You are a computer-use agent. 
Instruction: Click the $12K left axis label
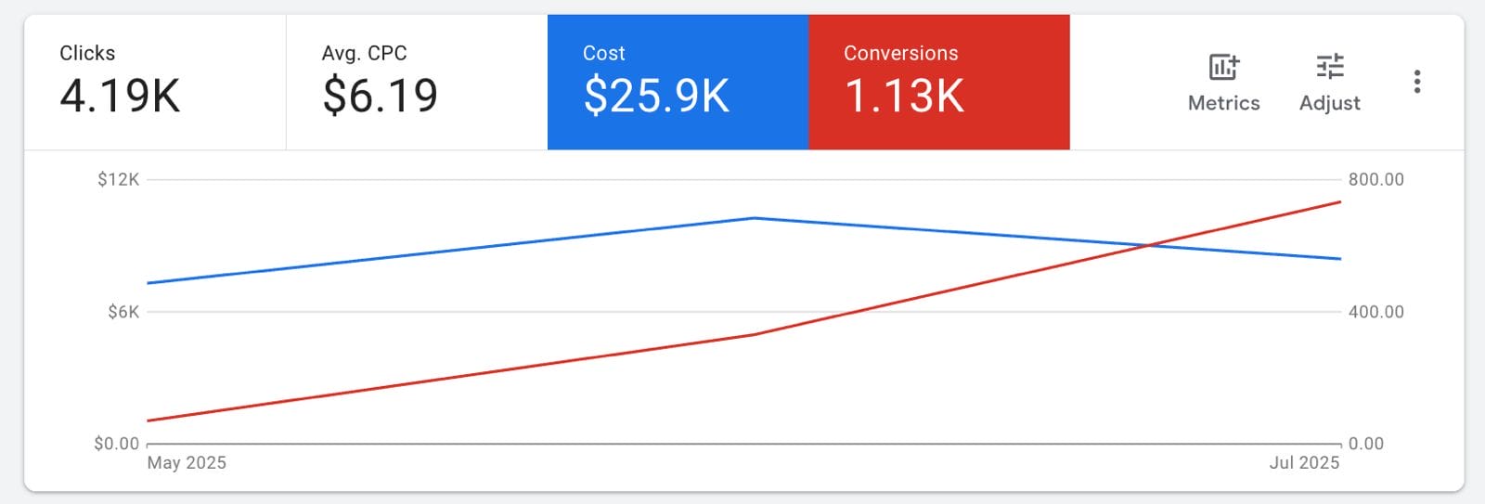tap(118, 179)
